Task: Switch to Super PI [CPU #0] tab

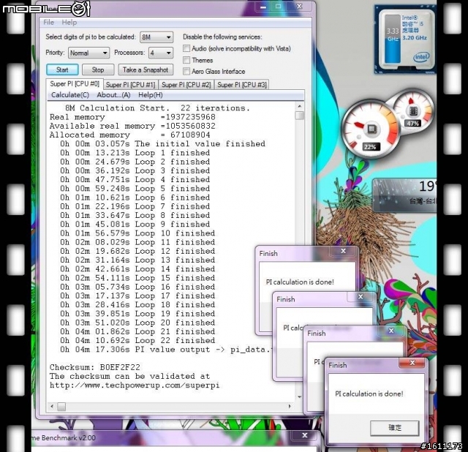Action: pos(75,84)
